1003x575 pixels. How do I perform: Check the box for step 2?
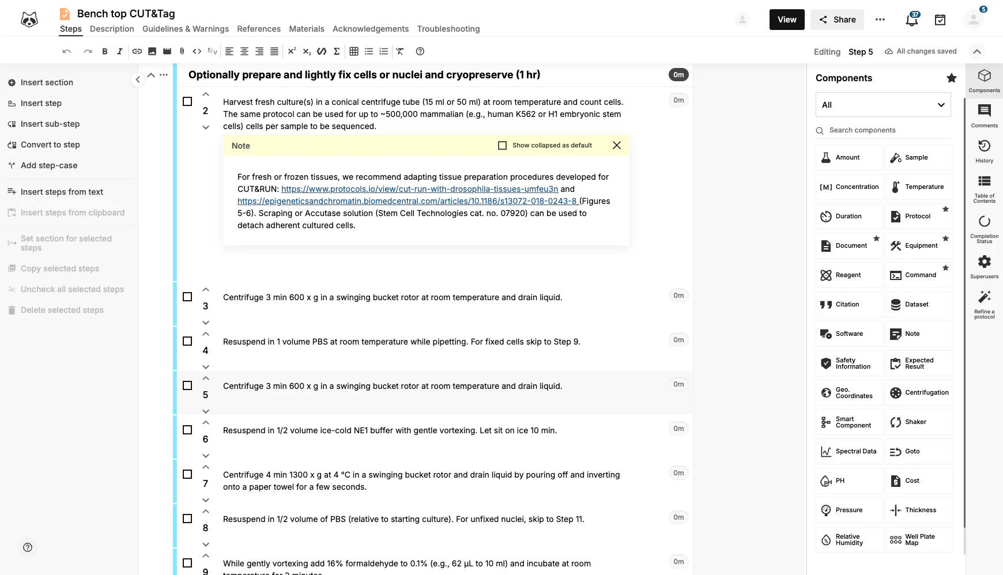pyautogui.click(x=187, y=101)
